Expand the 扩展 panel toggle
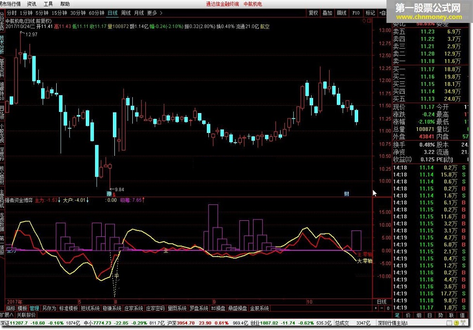473x330 pixels. pyautogui.click(x=7, y=315)
